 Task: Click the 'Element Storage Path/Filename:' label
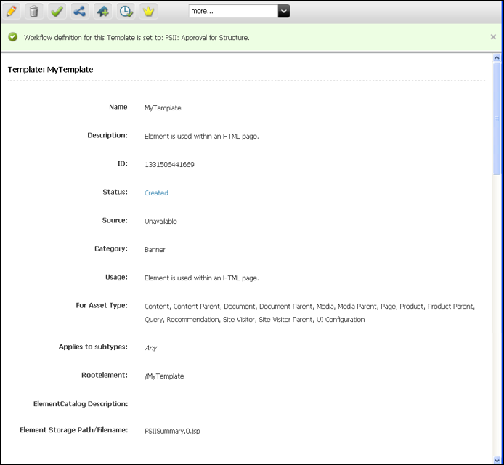point(73,430)
